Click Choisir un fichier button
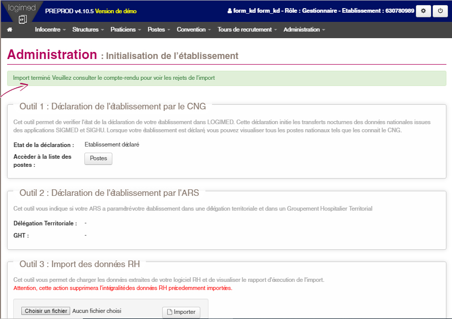The image size is (452, 319). (x=46, y=311)
